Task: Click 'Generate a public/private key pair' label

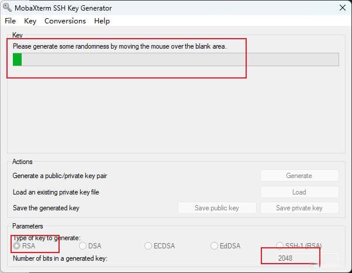Action: pyautogui.click(x=60, y=176)
